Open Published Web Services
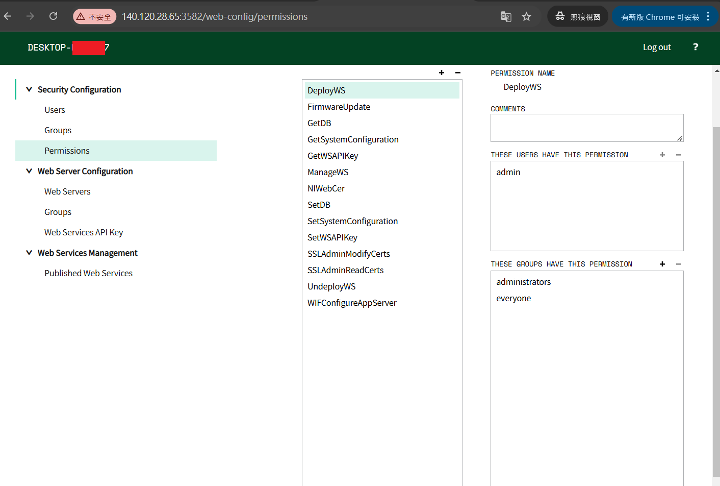Image resolution: width=720 pixels, height=486 pixels. pos(88,273)
